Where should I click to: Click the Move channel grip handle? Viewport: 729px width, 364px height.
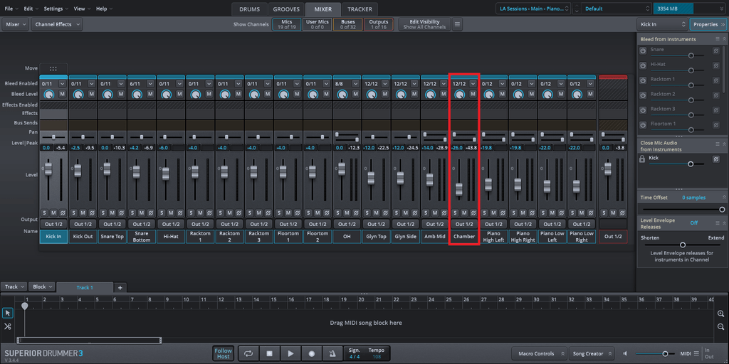tap(53, 68)
